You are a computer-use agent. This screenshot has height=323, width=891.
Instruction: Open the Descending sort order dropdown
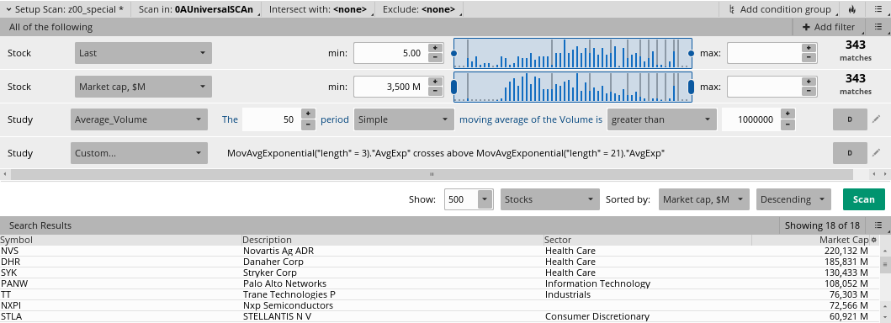coord(793,199)
